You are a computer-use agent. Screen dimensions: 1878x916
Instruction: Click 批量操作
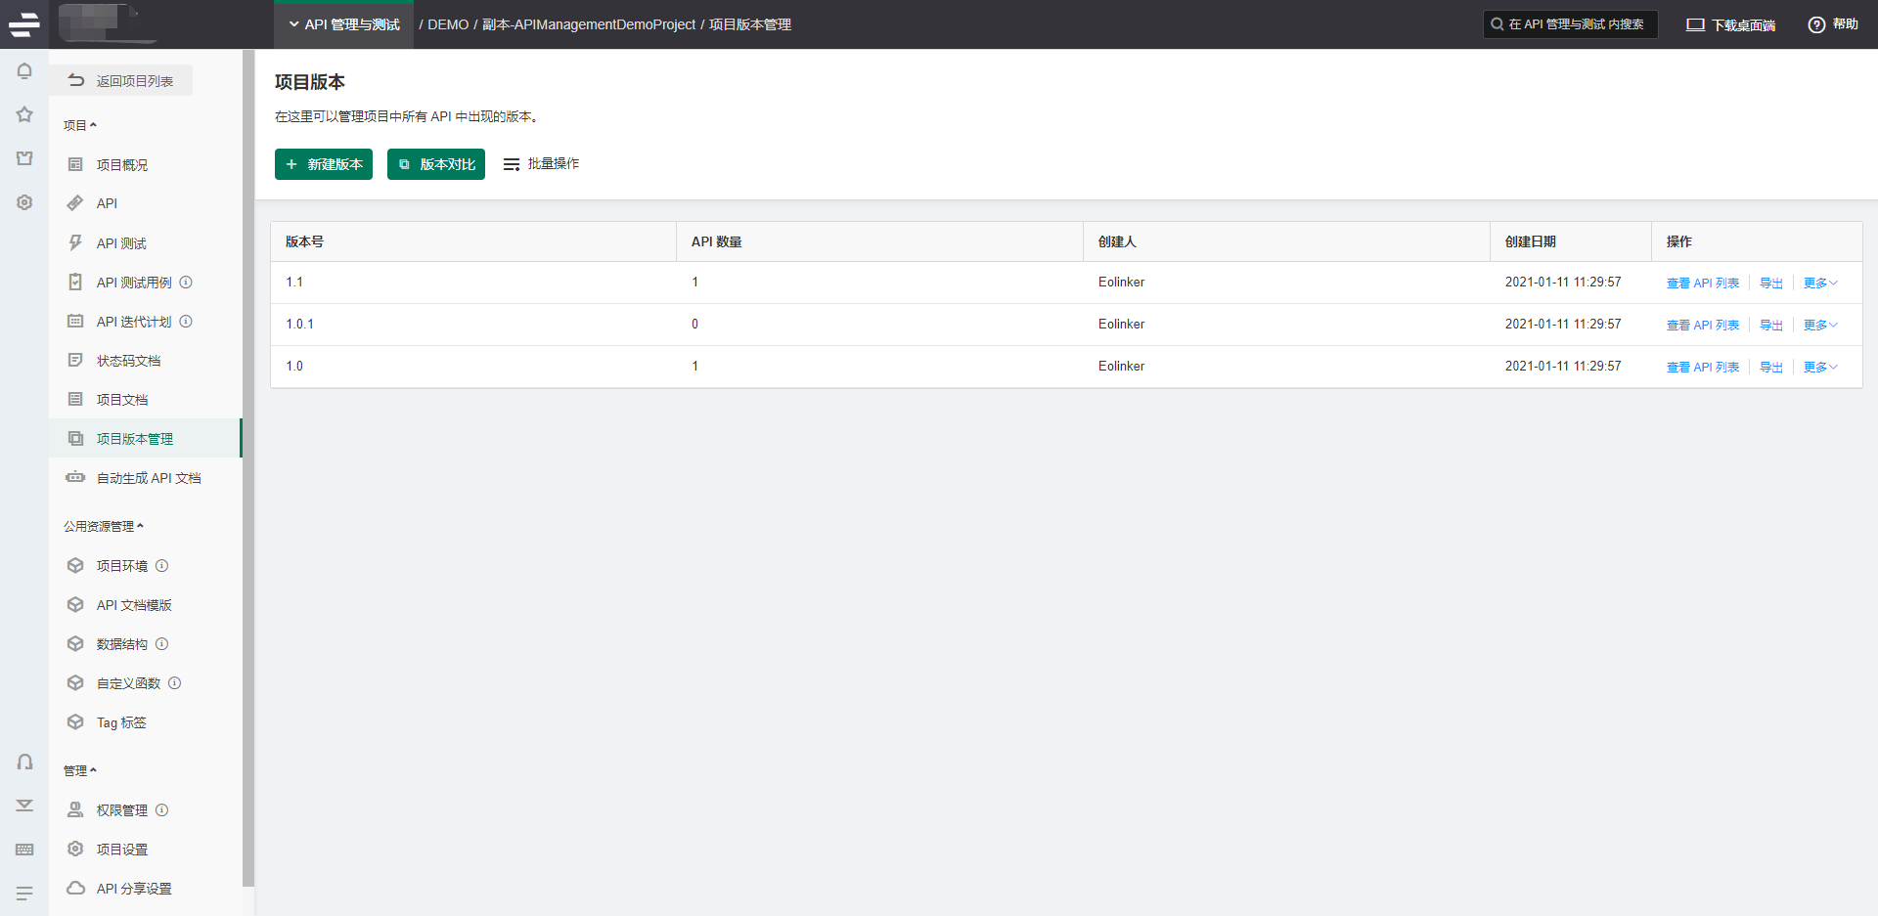click(x=541, y=164)
